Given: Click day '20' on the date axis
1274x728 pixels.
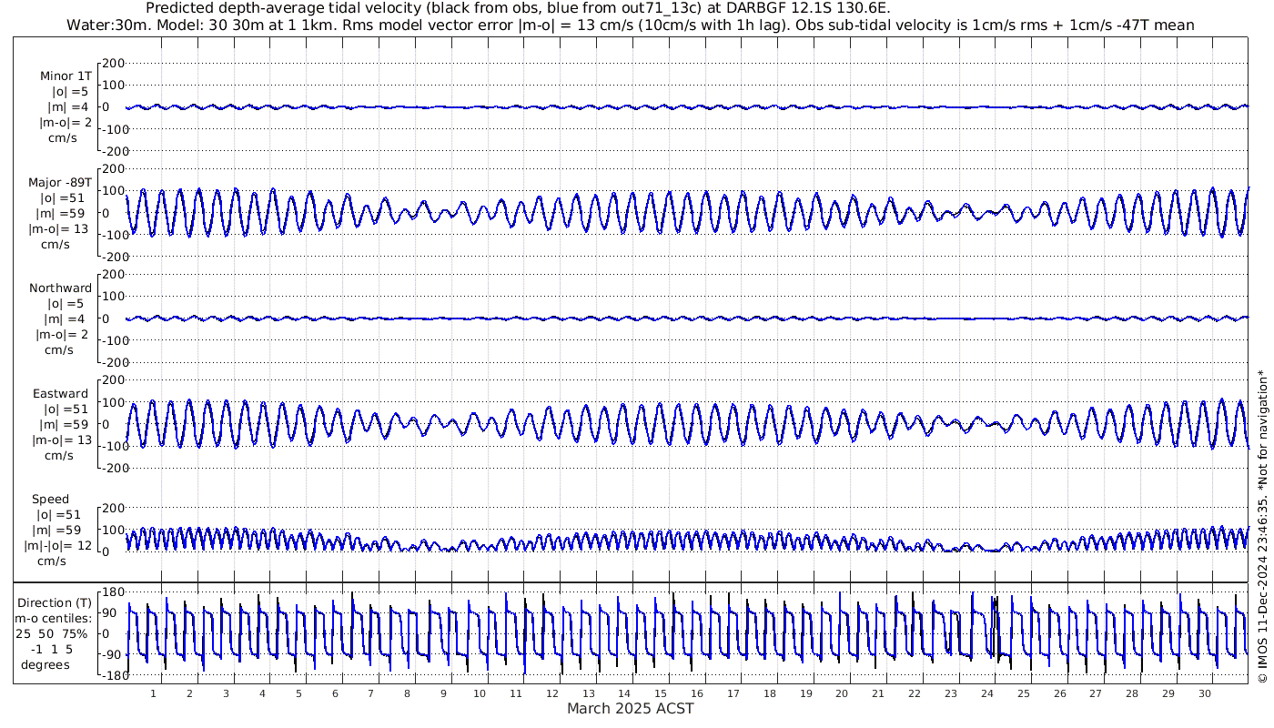Looking at the screenshot, I should point(842,693).
